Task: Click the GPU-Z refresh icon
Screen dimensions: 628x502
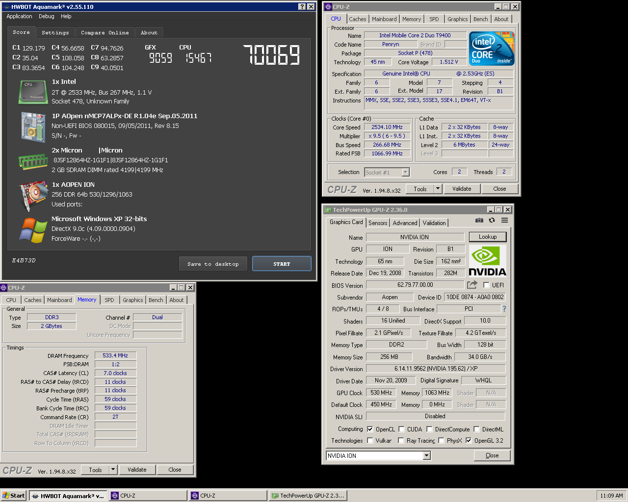Action: [x=492, y=221]
